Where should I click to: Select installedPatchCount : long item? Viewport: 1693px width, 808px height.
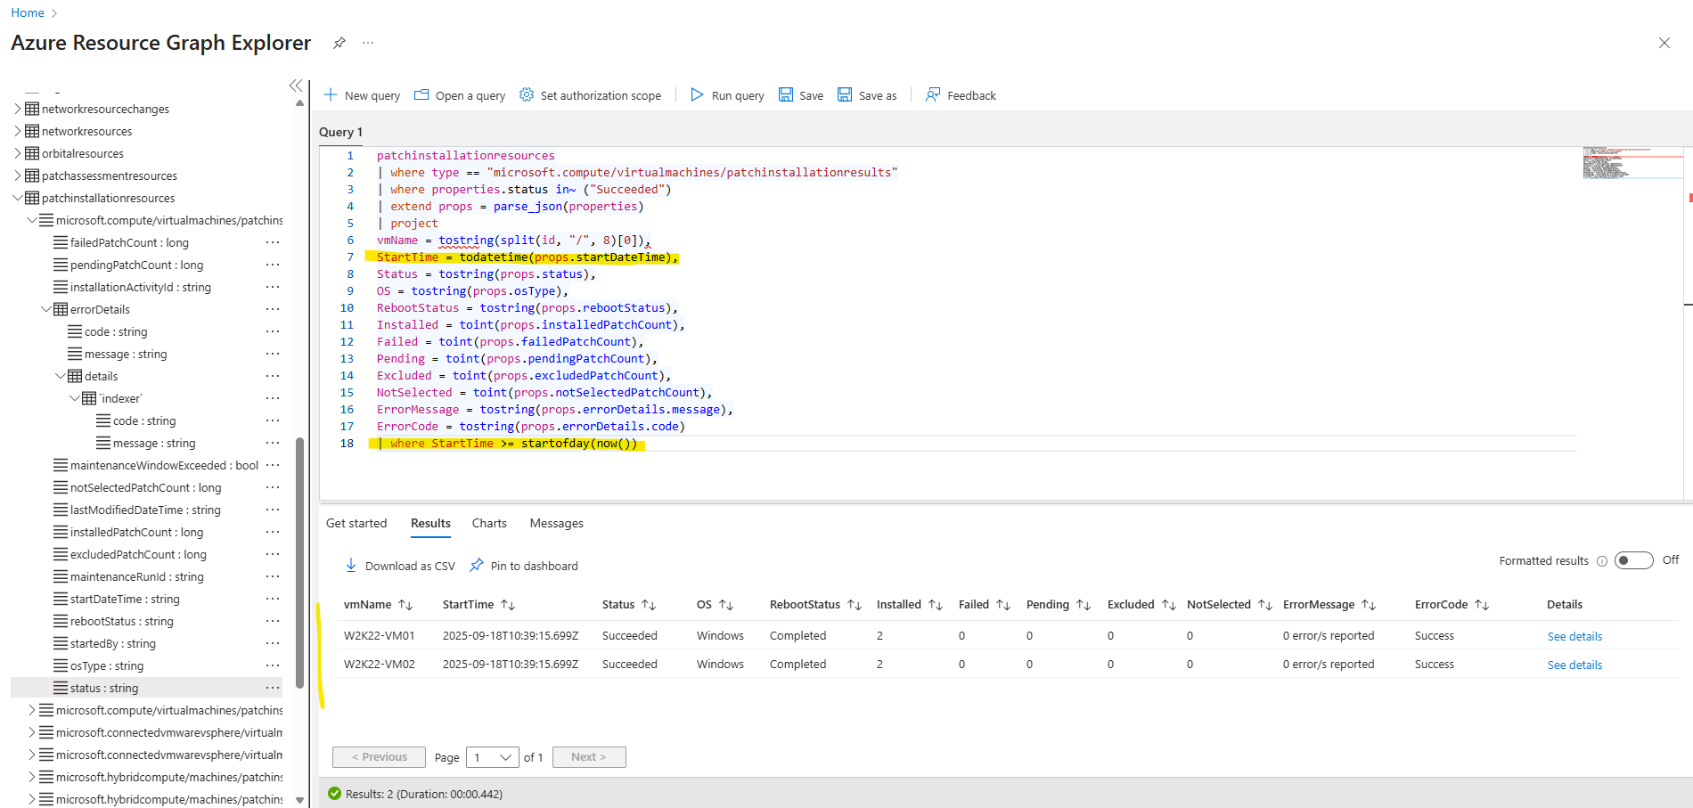136,532
